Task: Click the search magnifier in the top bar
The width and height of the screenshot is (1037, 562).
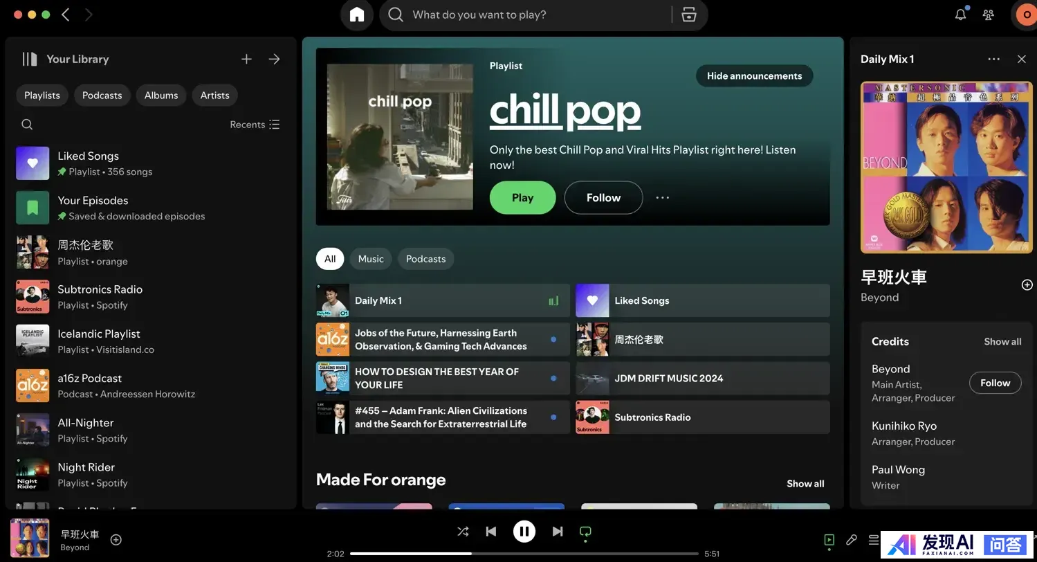Action: pyautogui.click(x=396, y=15)
